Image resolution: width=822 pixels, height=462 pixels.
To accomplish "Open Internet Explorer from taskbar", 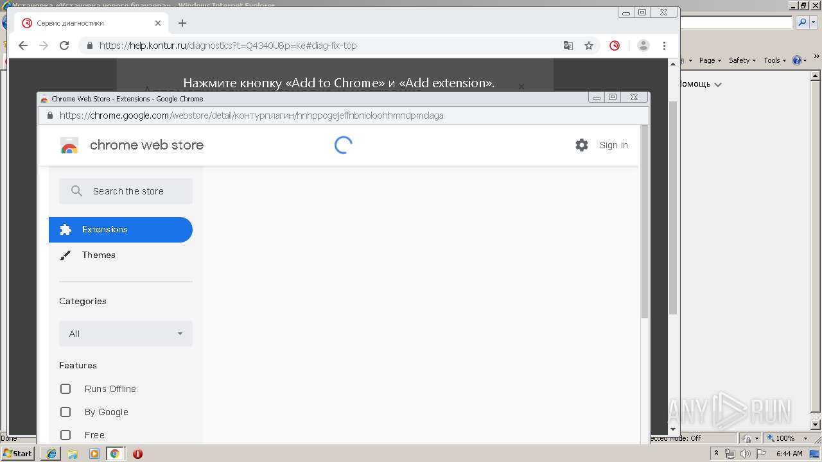I will 51,454.
